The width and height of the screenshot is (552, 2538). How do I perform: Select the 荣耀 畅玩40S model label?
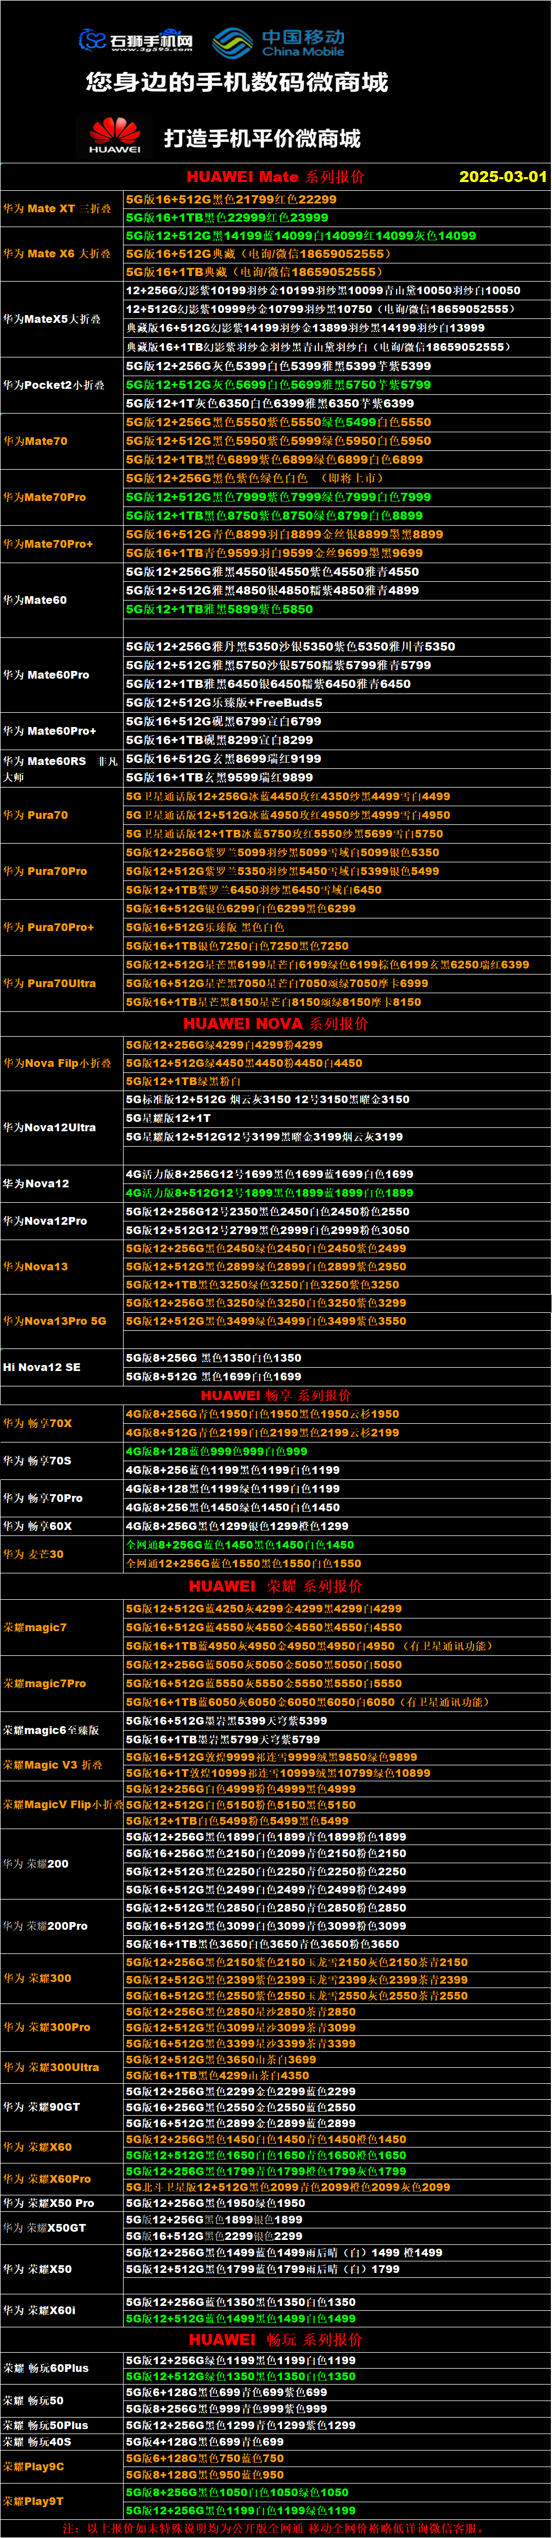coord(37,2441)
